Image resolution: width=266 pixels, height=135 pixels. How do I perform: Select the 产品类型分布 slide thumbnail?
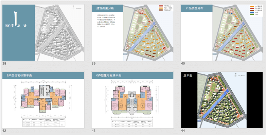[x=222, y=32]
